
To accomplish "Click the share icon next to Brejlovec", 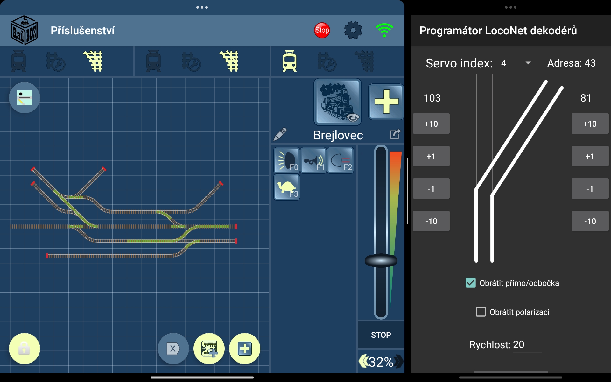I will click(x=395, y=134).
